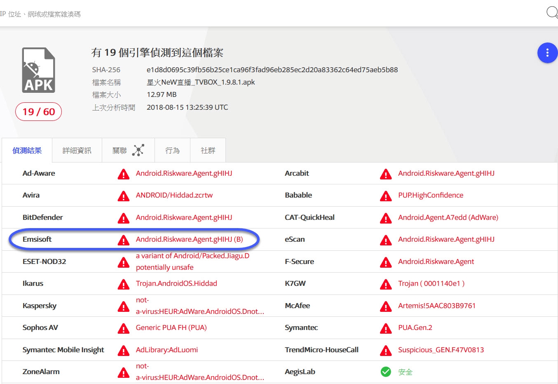The width and height of the screenshot is (558, 384).
Task: Click the warning icon in the Ikarus row
Action: [123, 284]
